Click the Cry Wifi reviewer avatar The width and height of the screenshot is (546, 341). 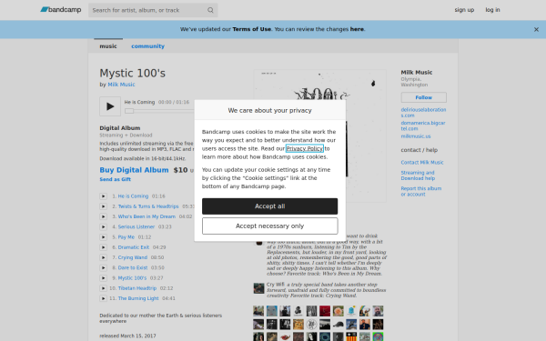258,288
